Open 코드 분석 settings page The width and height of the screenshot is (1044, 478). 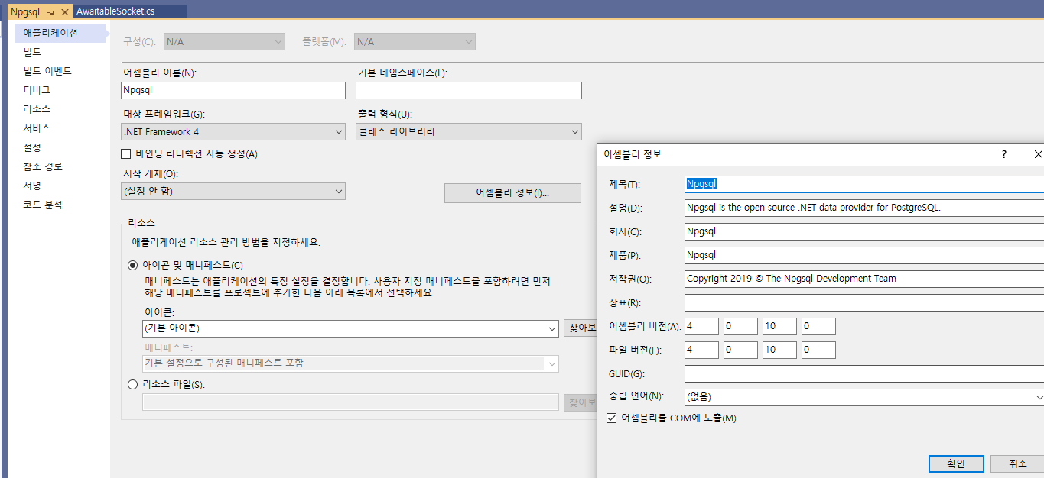42,205
